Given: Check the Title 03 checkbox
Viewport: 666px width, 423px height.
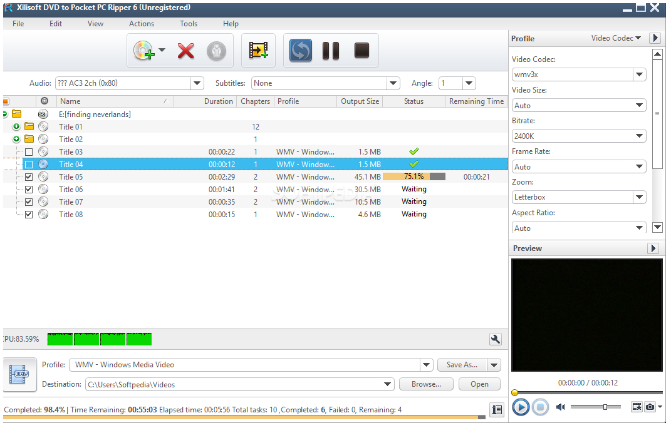Looking at the screenshot, I should click(x=29, y=152).
